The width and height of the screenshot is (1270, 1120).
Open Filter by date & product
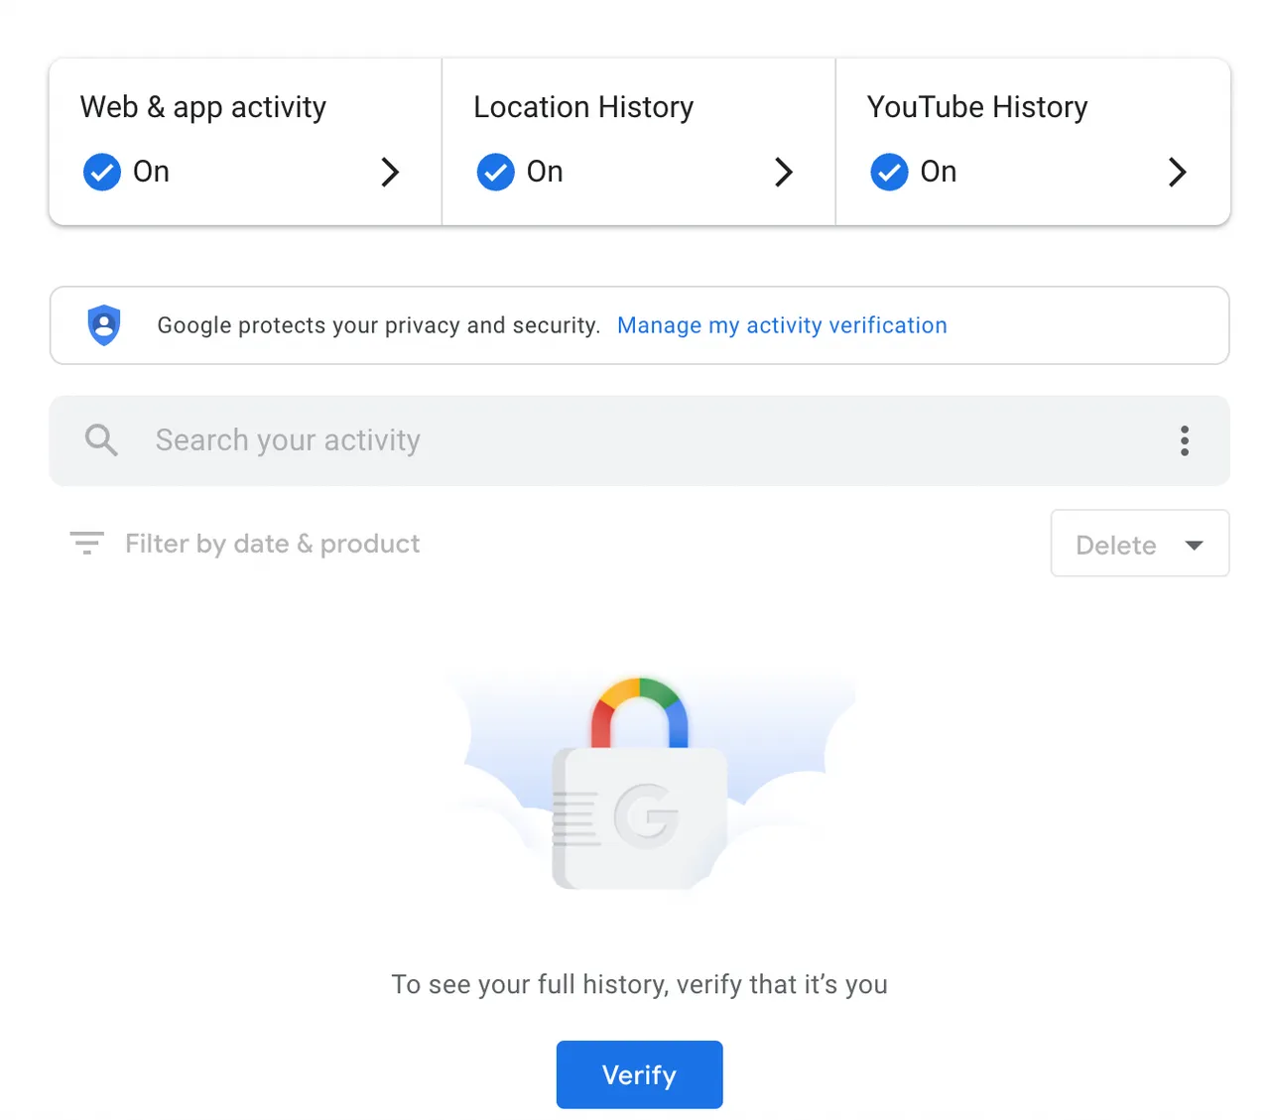(x=272, y=544)
